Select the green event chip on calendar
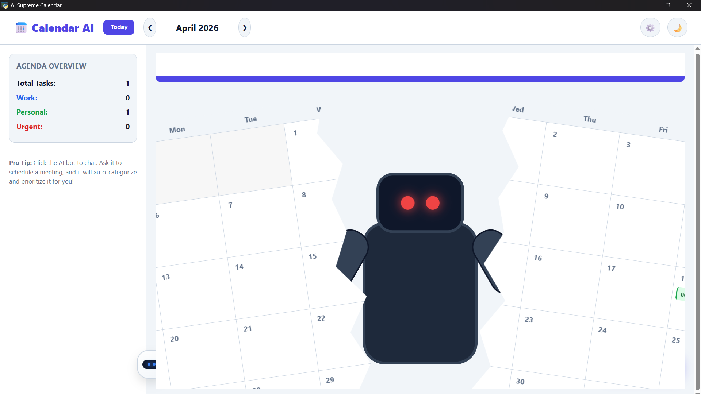The width and height of the screenshot is (701, 394). [681, 294]
